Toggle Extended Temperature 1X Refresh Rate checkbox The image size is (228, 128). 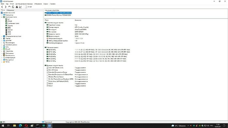[48, 74]
